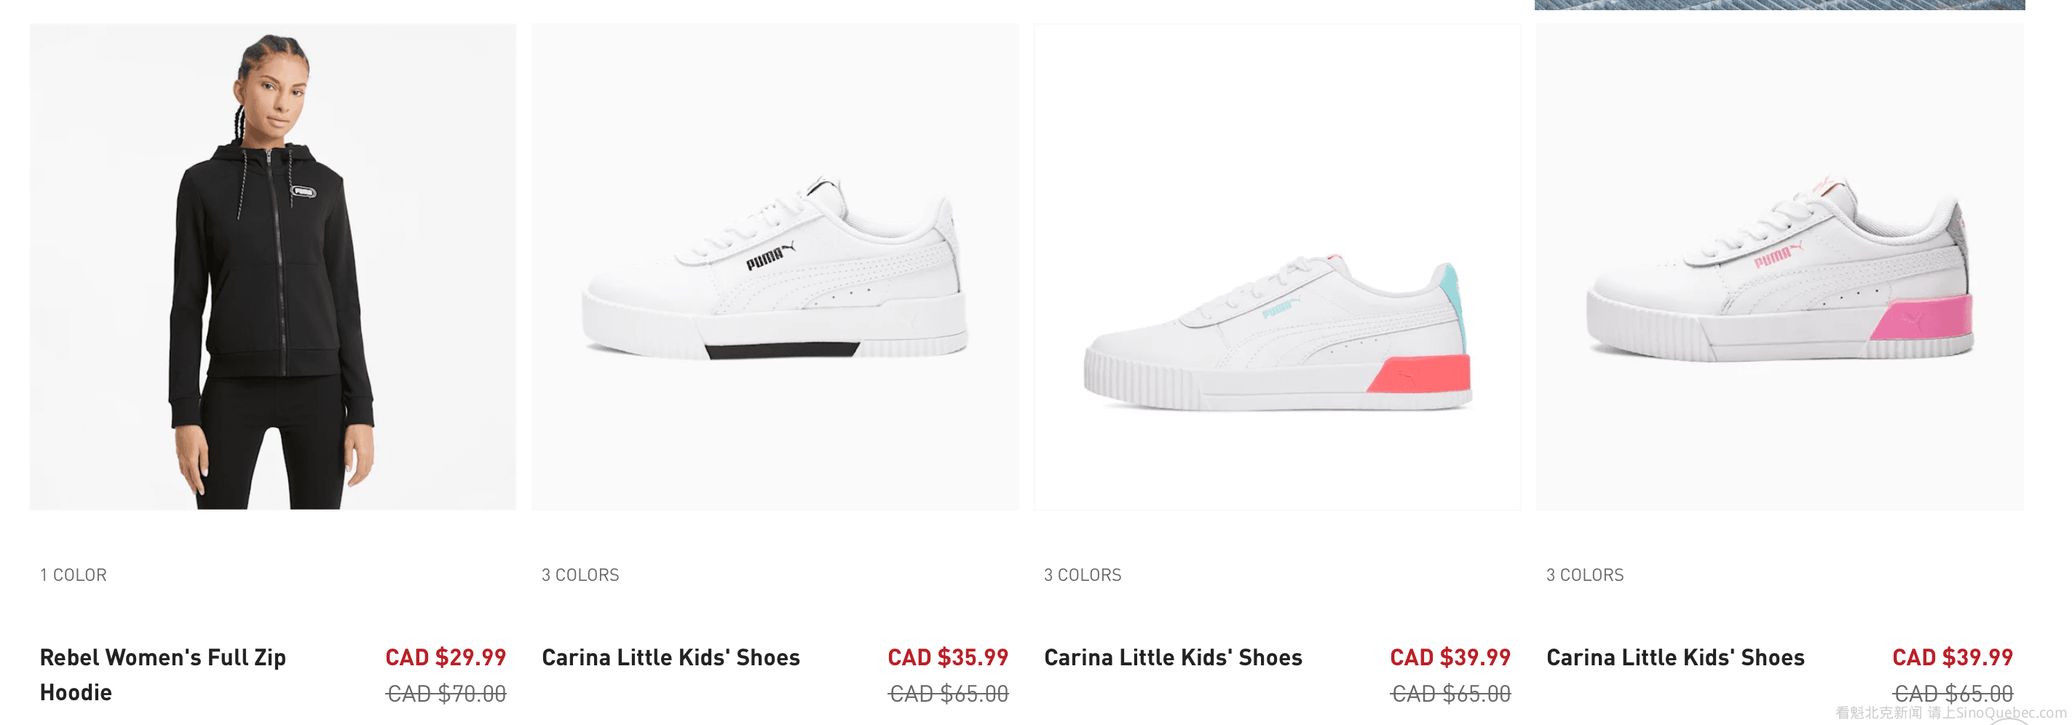Click 3 COLORS label under the coral-heel shoe

1082,575
